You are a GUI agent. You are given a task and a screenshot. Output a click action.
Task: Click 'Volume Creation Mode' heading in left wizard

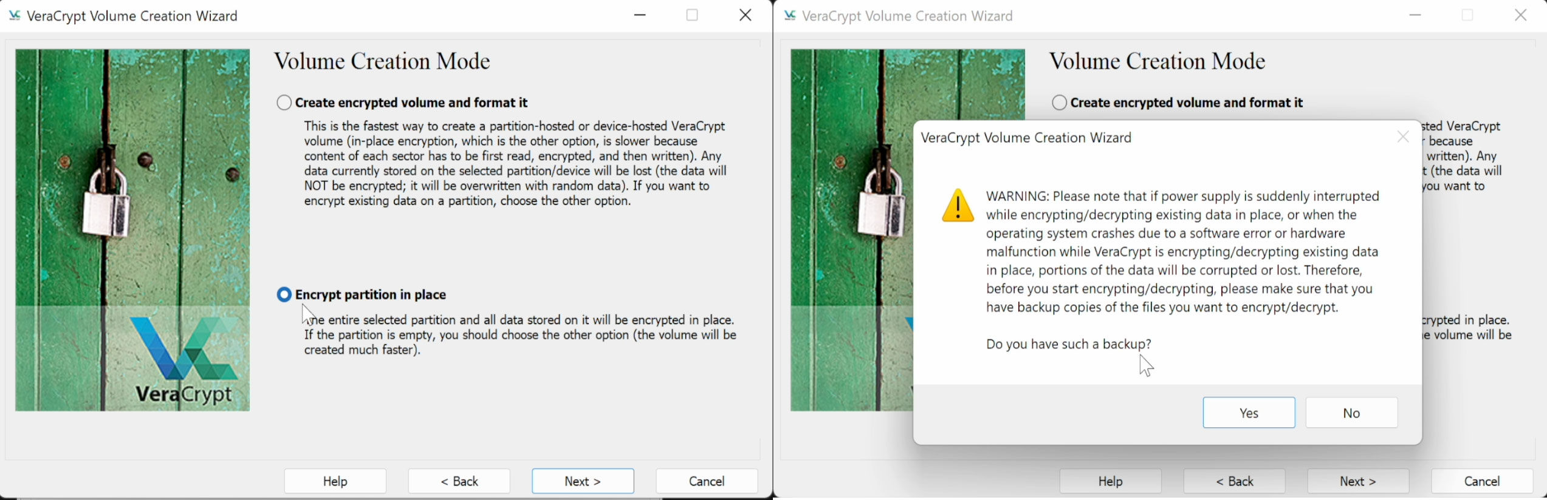(x=382, y=61)
